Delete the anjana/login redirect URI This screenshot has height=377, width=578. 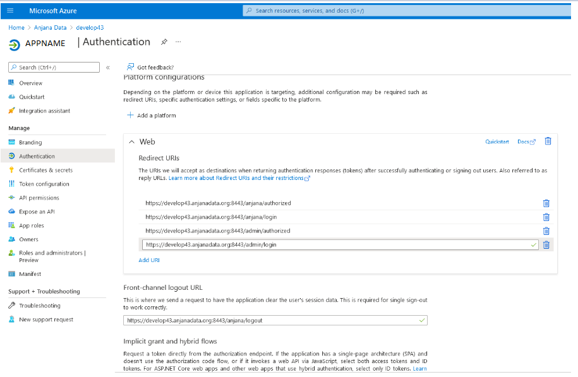tap(546, 217)
